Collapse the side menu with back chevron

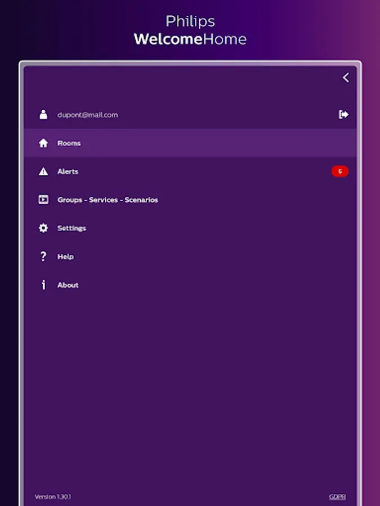pyautogui.click(x=346, y=78)
